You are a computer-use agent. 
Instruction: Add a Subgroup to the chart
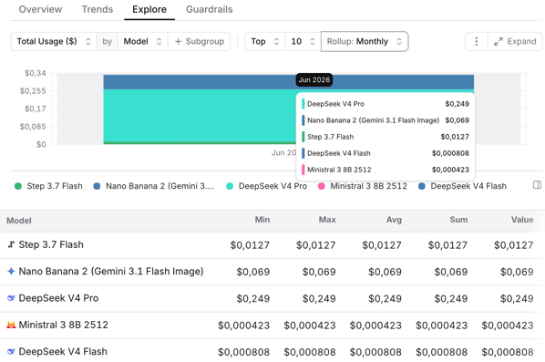pyautogui.click(x=200, y=41)
